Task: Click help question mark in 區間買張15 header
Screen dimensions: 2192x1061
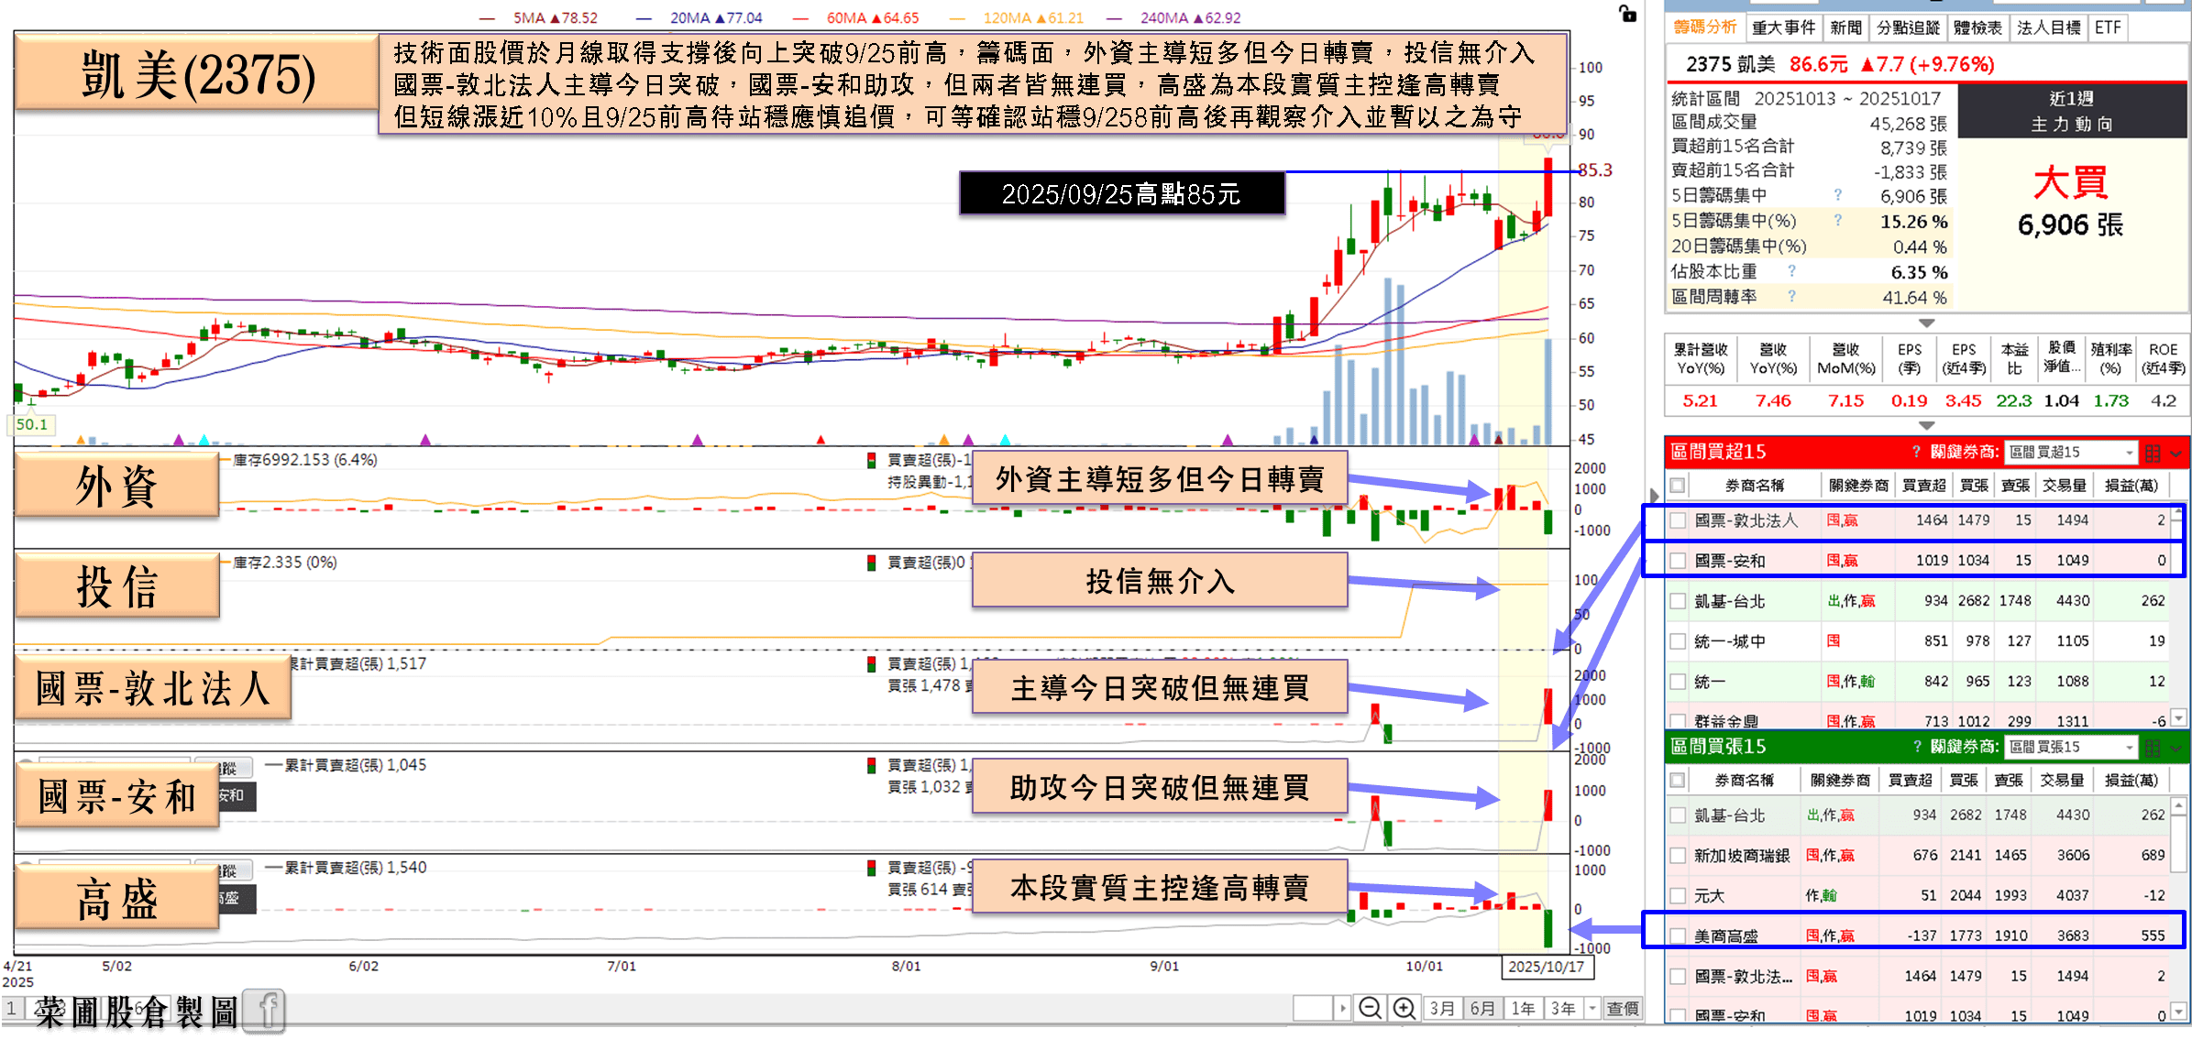Action: (1916, 747)
